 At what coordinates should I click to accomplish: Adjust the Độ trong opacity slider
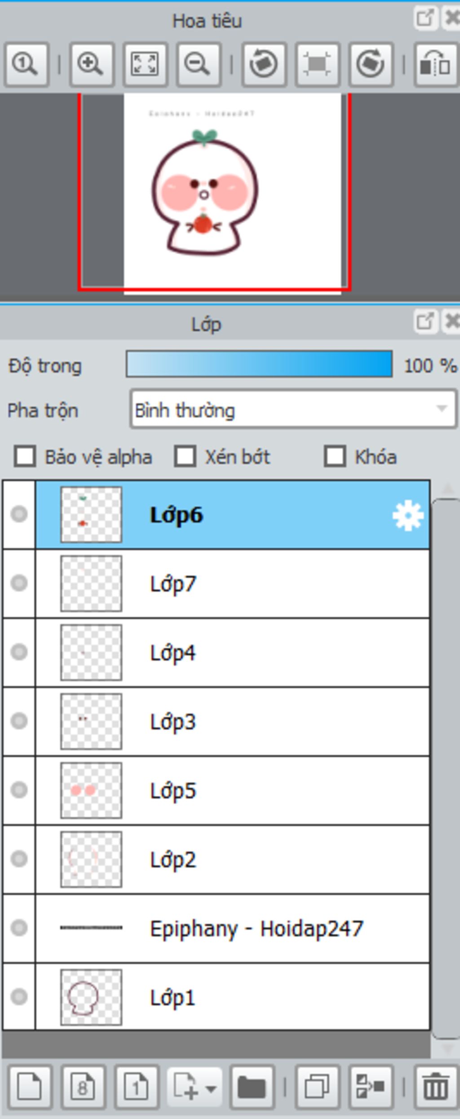pos(259,364)
